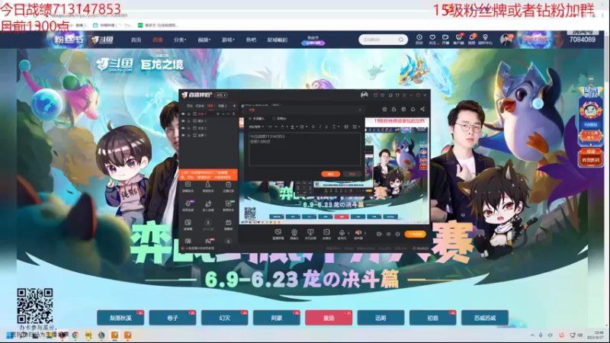Open 鱼吧 in Douyu navigation
The height and width of the screenshot is (343, 610).
(x=251, y=40)
